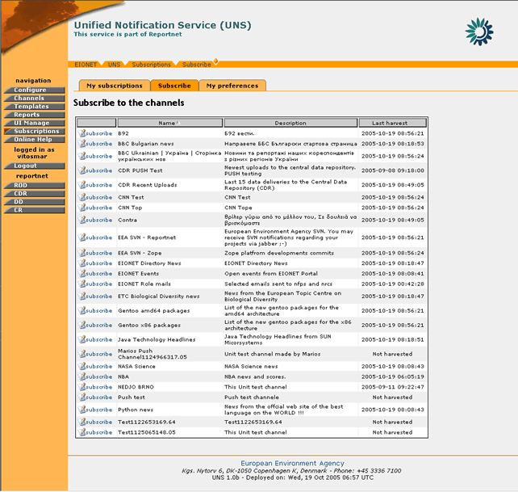
Task: Open CDR reportnet link
Action: point(35,194)
